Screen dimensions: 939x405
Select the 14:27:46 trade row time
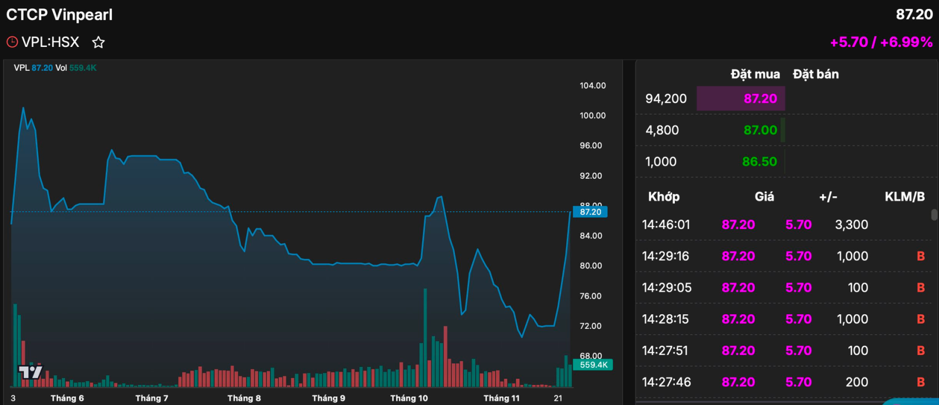click(x=666, y=382)
